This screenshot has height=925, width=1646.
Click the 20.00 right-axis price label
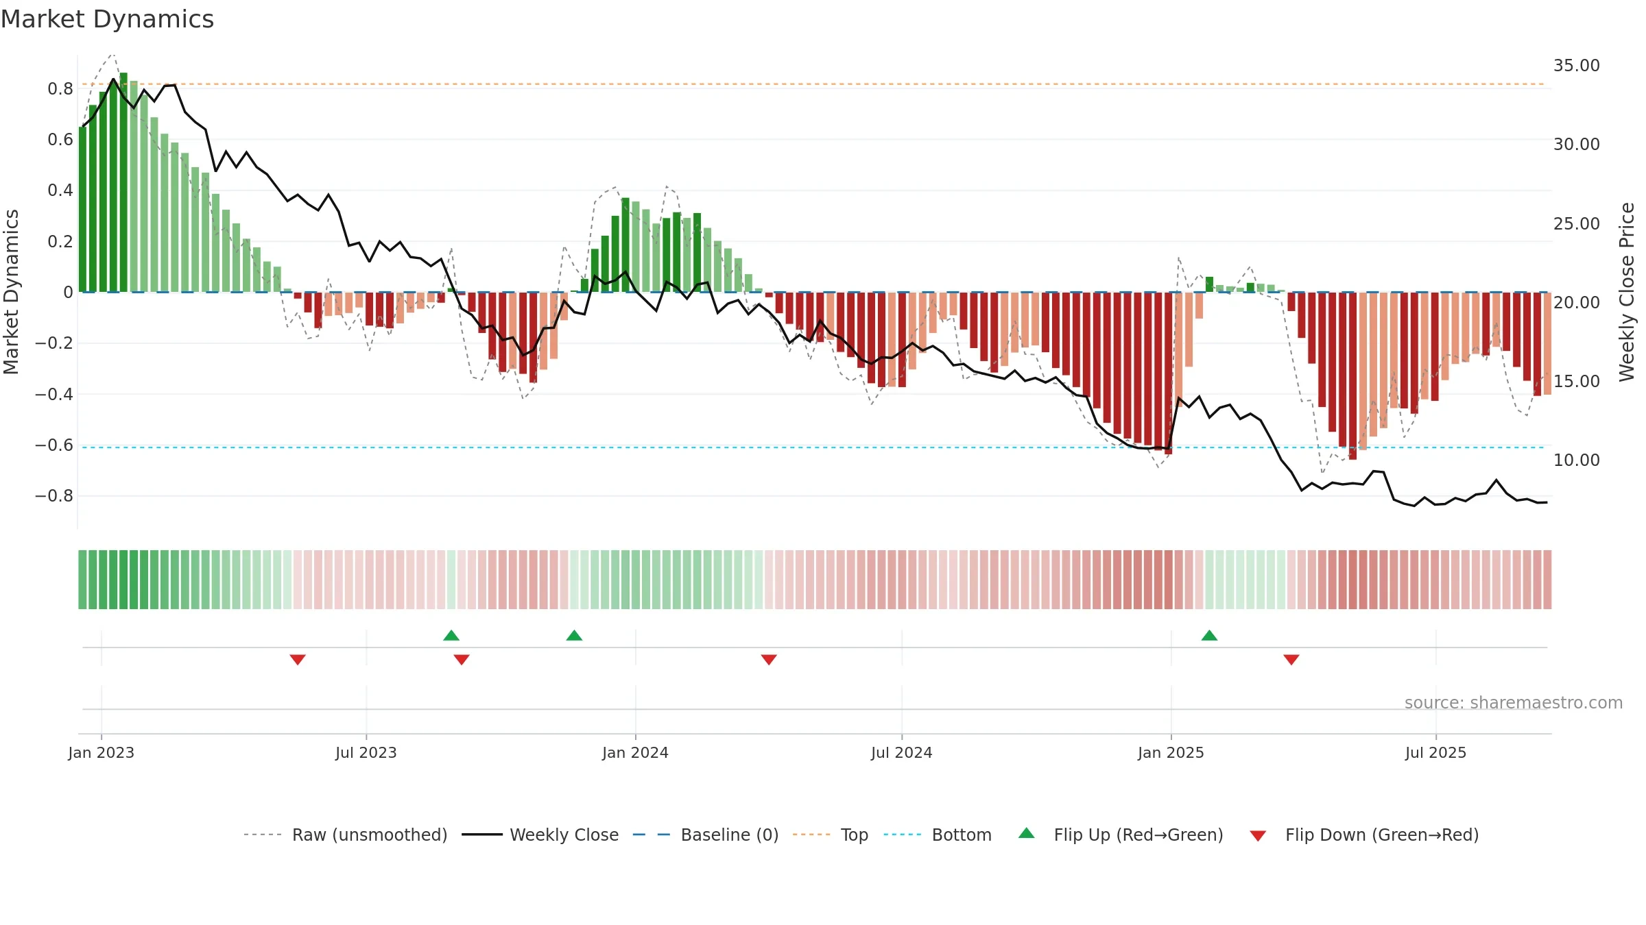click(x=1577, y=302)
